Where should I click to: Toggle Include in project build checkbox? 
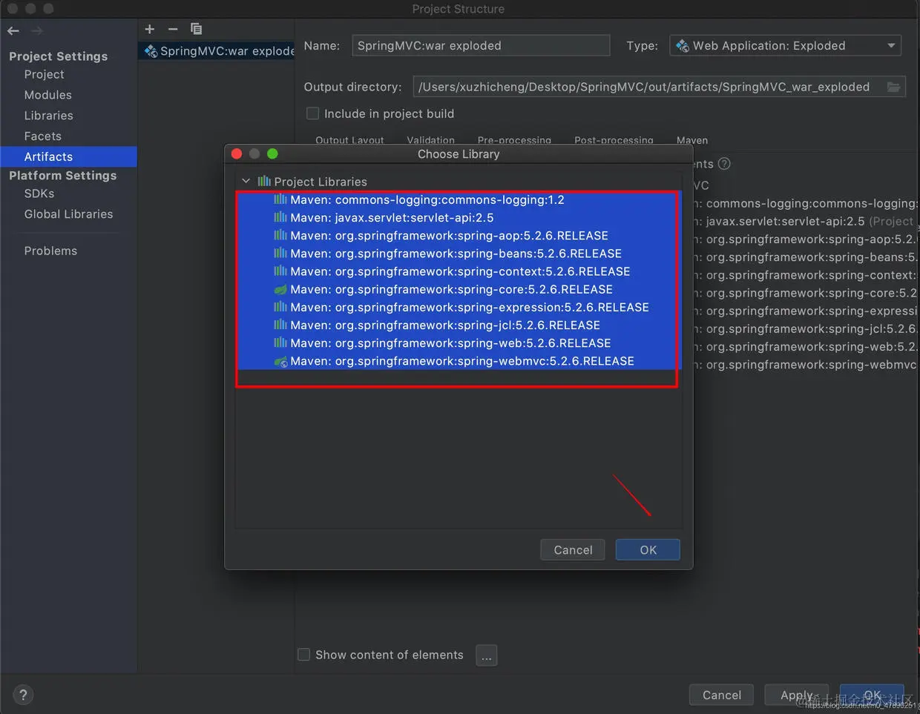coord(313,113)
